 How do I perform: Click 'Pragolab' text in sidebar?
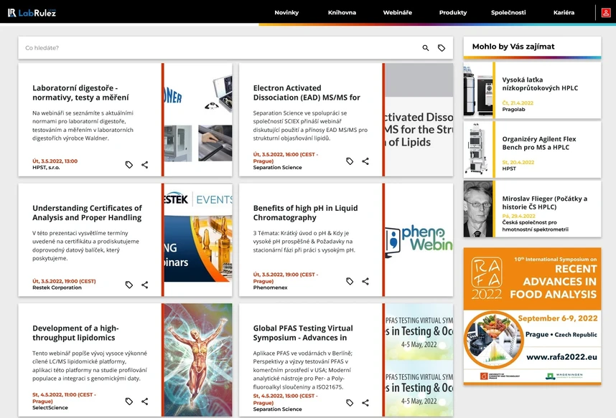pos(513,110)
